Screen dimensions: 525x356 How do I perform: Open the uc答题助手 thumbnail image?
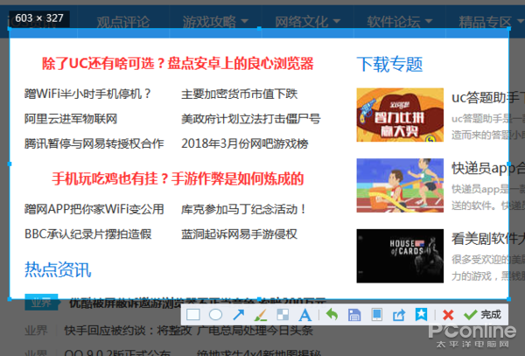tap(400, 115)
